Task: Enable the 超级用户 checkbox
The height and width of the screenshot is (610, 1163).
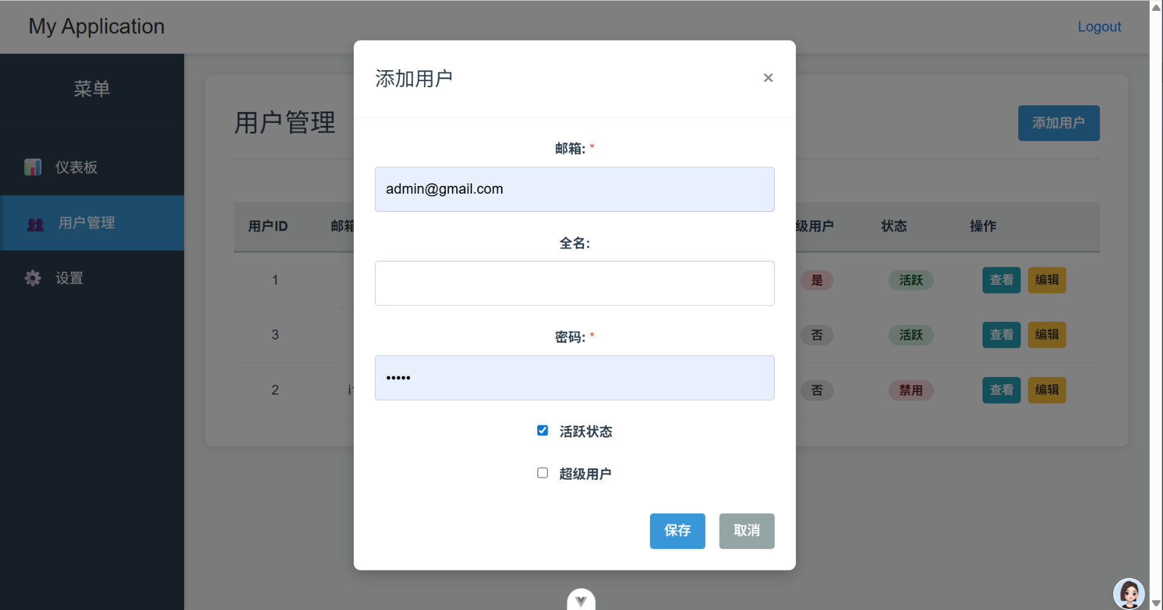Action: point(543,473)
